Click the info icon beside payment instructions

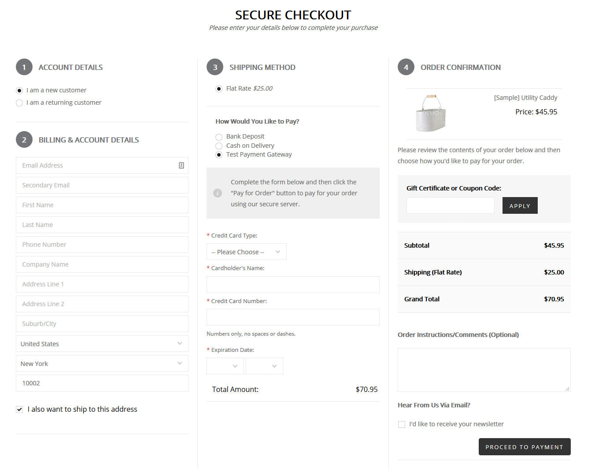[x=218, y=193]
